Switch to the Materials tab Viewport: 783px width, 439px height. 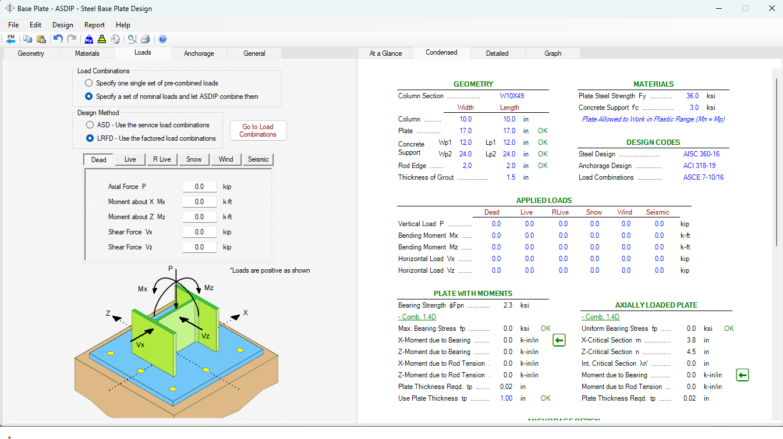point(87,53)
